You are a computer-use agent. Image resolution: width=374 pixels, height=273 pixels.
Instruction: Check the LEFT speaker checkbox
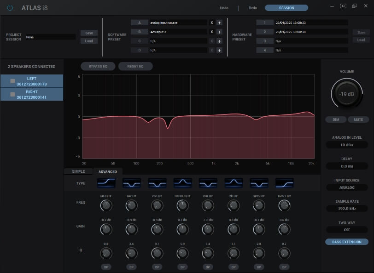pos(12,81)
